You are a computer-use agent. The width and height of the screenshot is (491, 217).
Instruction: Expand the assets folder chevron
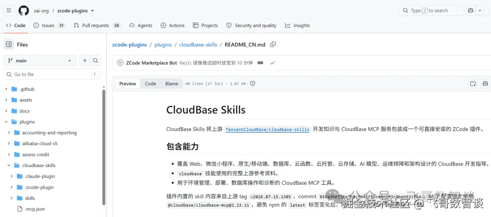point(6,100)
